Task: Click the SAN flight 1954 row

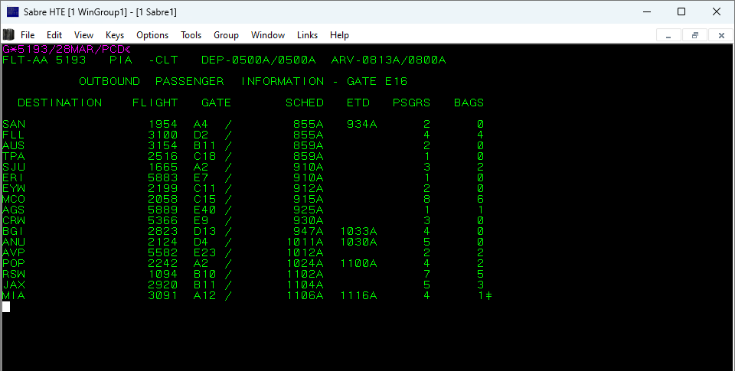Action: tap(245, 125)
